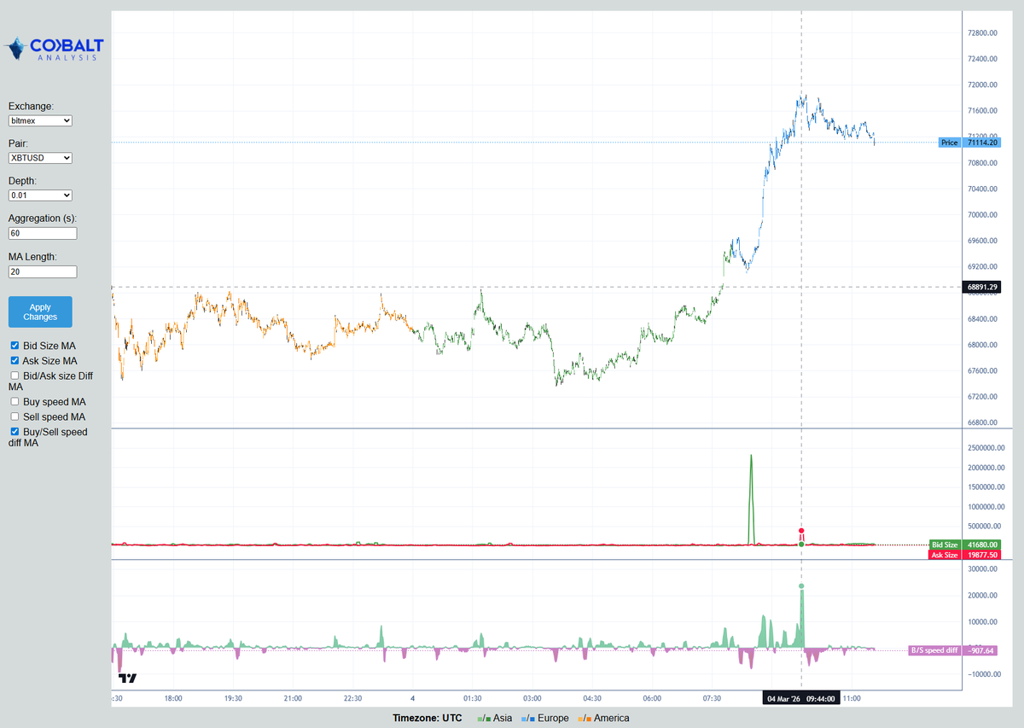The width and height of the screenshot is (1024, 728).
Task: Focus the MA Length input field
Action: [x=43, y=271]
